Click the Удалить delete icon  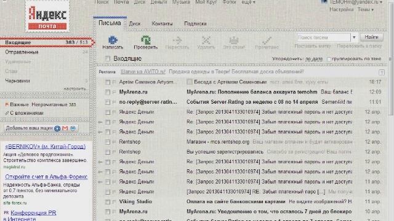click(206, 41)
